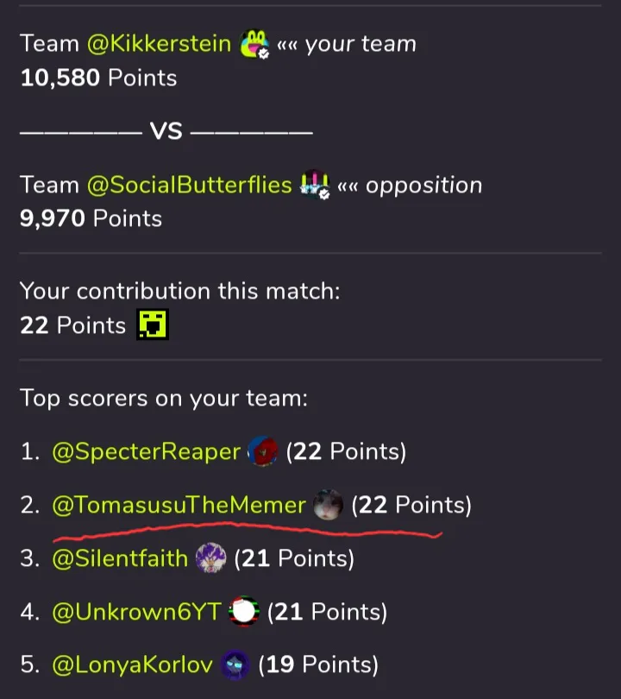Click the 9,970 Points opposition score
Viewport: 621px width, 699px height.
91,218
